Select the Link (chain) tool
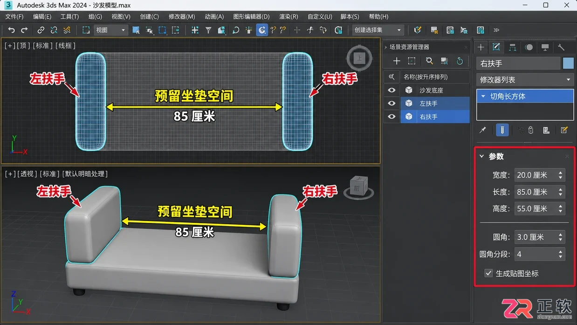The width and height of the screenshot is (577, 325). [41, 30]
